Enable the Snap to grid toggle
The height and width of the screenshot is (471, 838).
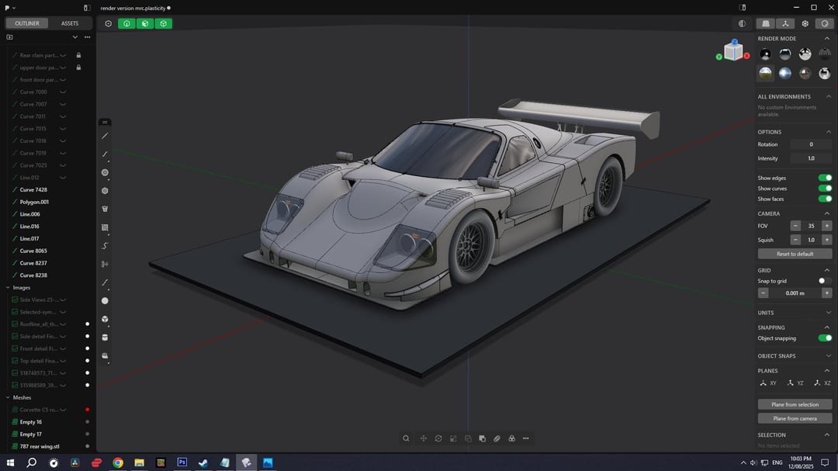pos(825,281)
